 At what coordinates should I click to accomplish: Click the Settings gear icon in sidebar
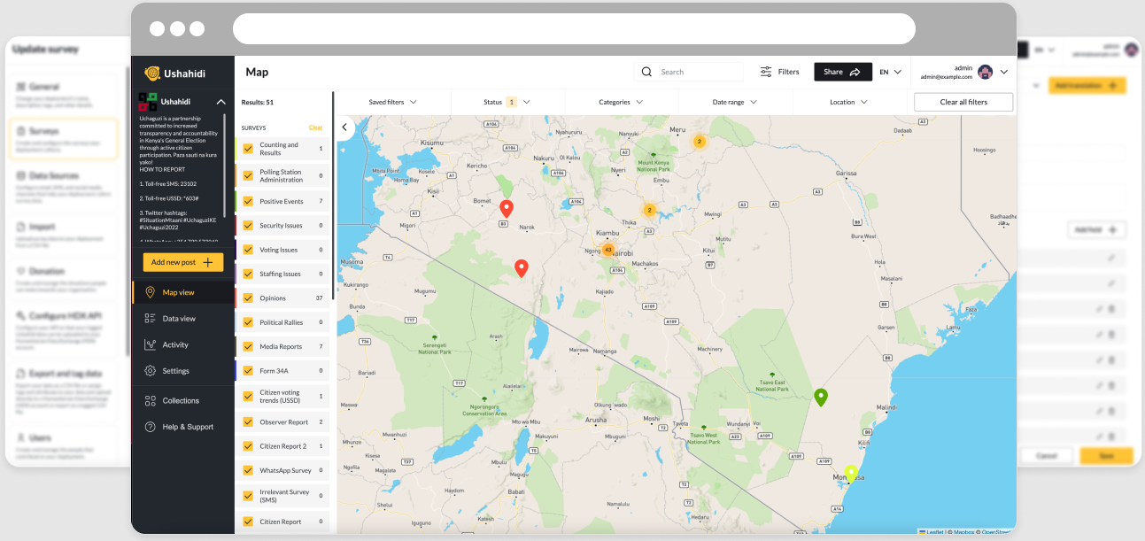151,371
